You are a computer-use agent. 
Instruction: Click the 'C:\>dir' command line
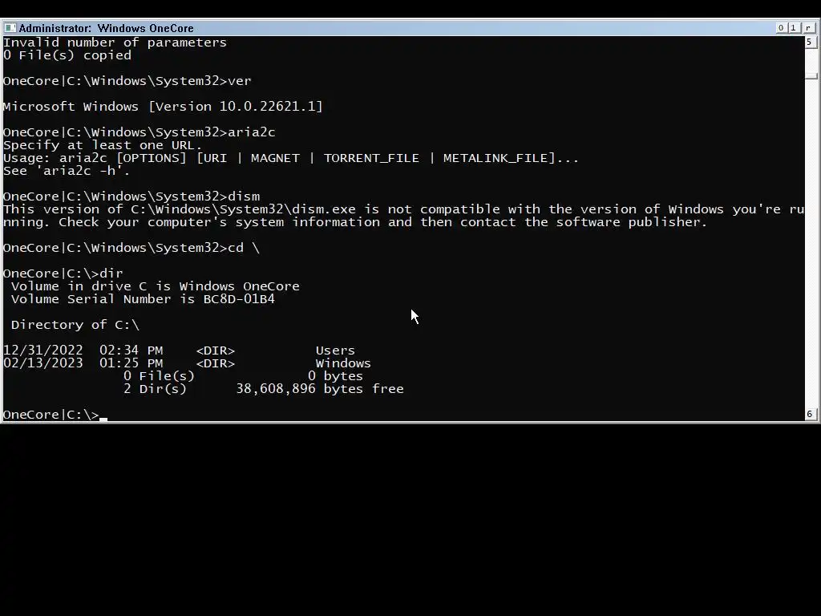tap(63, 274)
